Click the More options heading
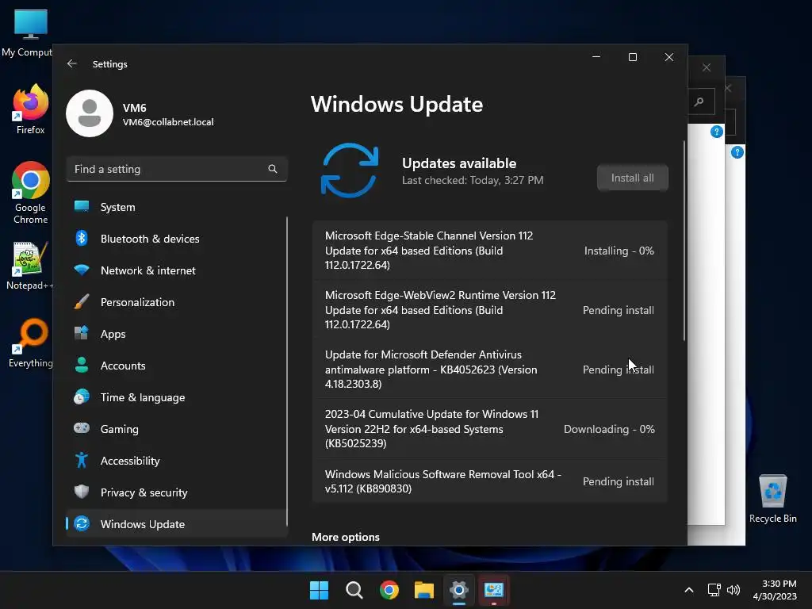The image size is (812, 609). [346, 537]
